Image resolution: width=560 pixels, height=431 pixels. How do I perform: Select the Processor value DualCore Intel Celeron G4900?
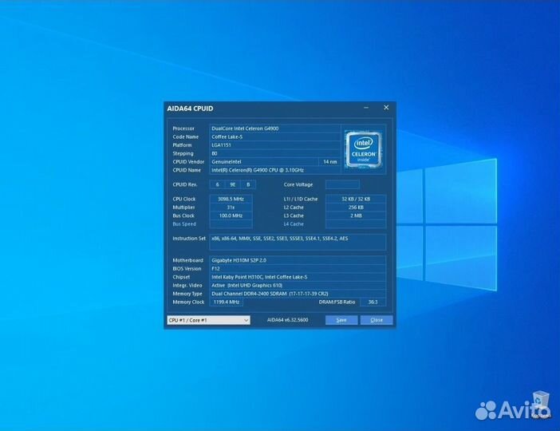275,129
